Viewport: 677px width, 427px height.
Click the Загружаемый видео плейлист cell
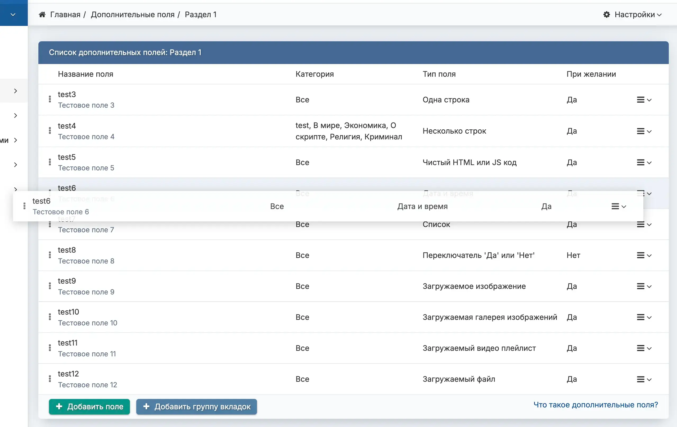479,348
